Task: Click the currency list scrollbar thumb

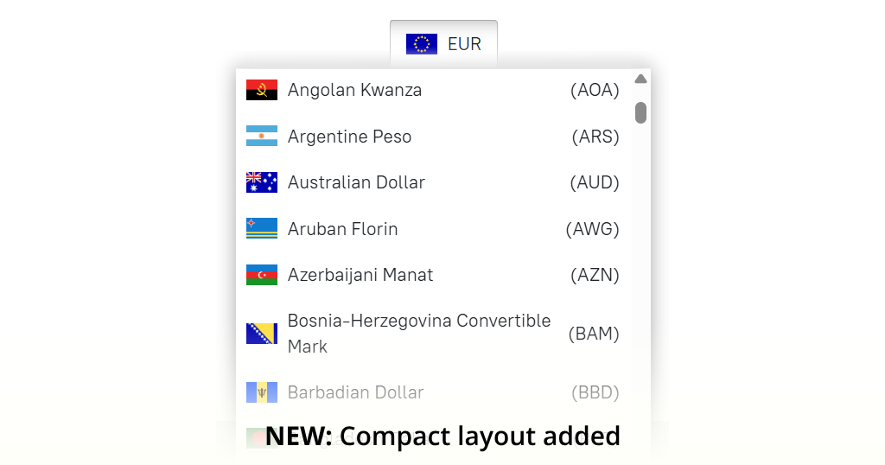Action: tap(640, 112)
